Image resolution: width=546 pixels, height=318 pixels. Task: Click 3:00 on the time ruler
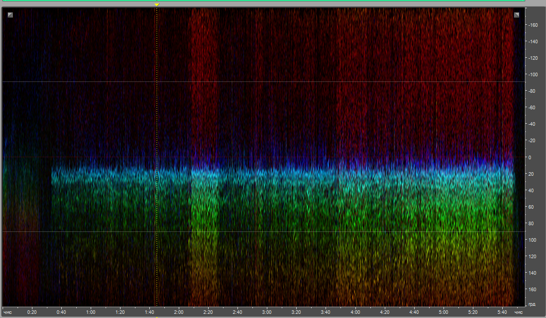[267, 312]
